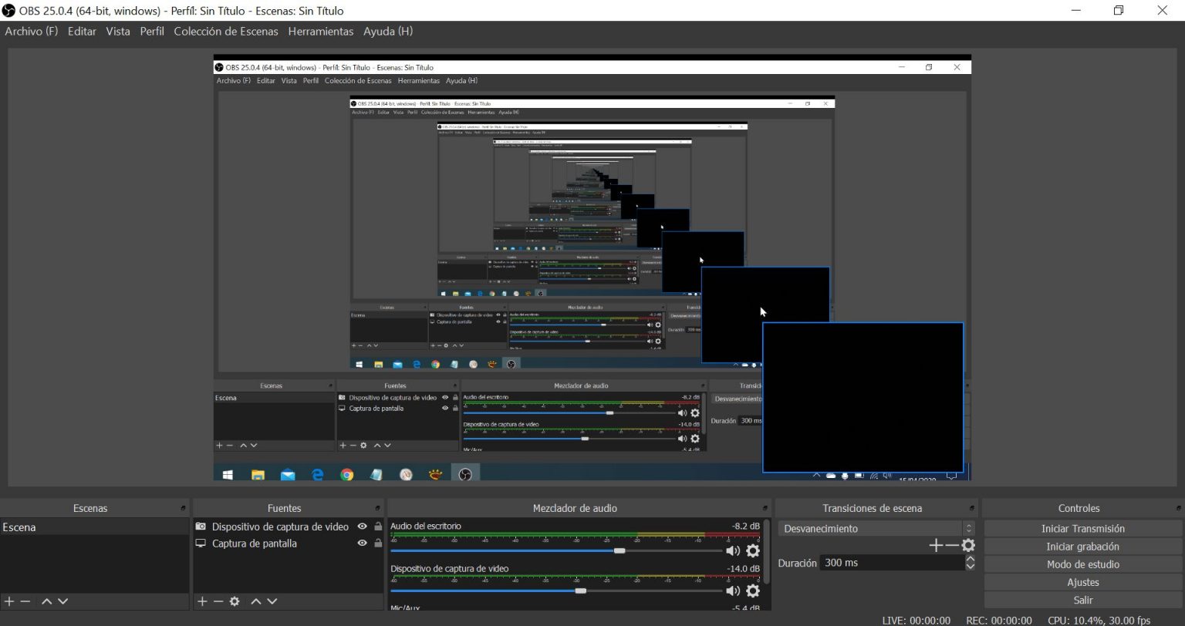Open Ajustes from the Controles panel

pos(1083,582)
